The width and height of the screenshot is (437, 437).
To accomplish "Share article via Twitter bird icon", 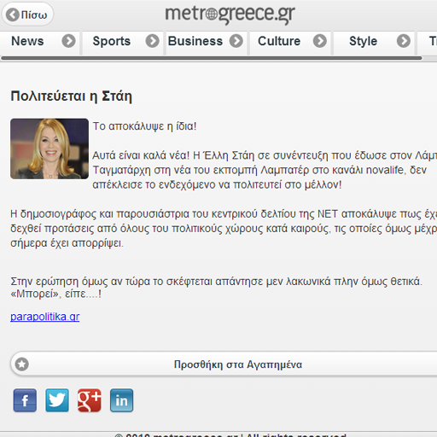I will point(57,400).
